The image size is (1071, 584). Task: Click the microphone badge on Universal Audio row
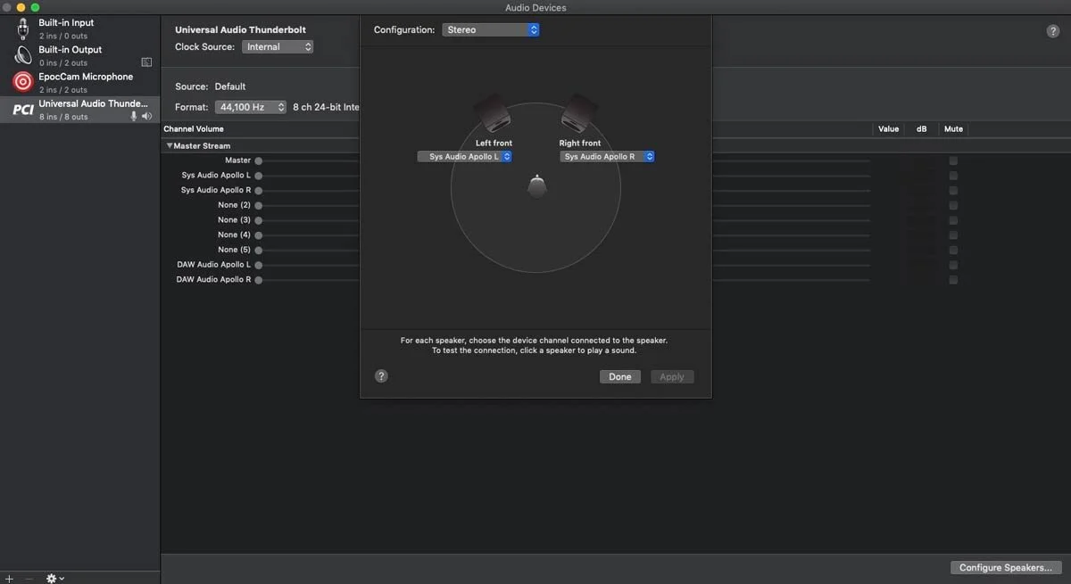(x=134, y=117)
